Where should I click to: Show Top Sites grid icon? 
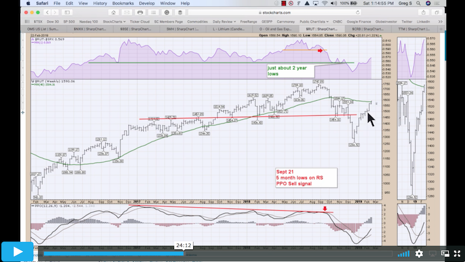click(x=153, y=12)
